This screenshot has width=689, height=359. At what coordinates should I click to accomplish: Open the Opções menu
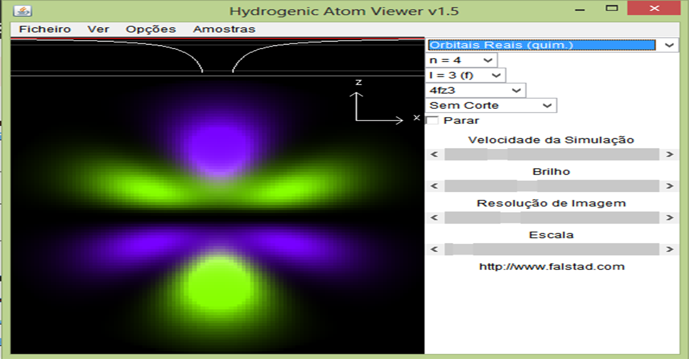[151, 29]
